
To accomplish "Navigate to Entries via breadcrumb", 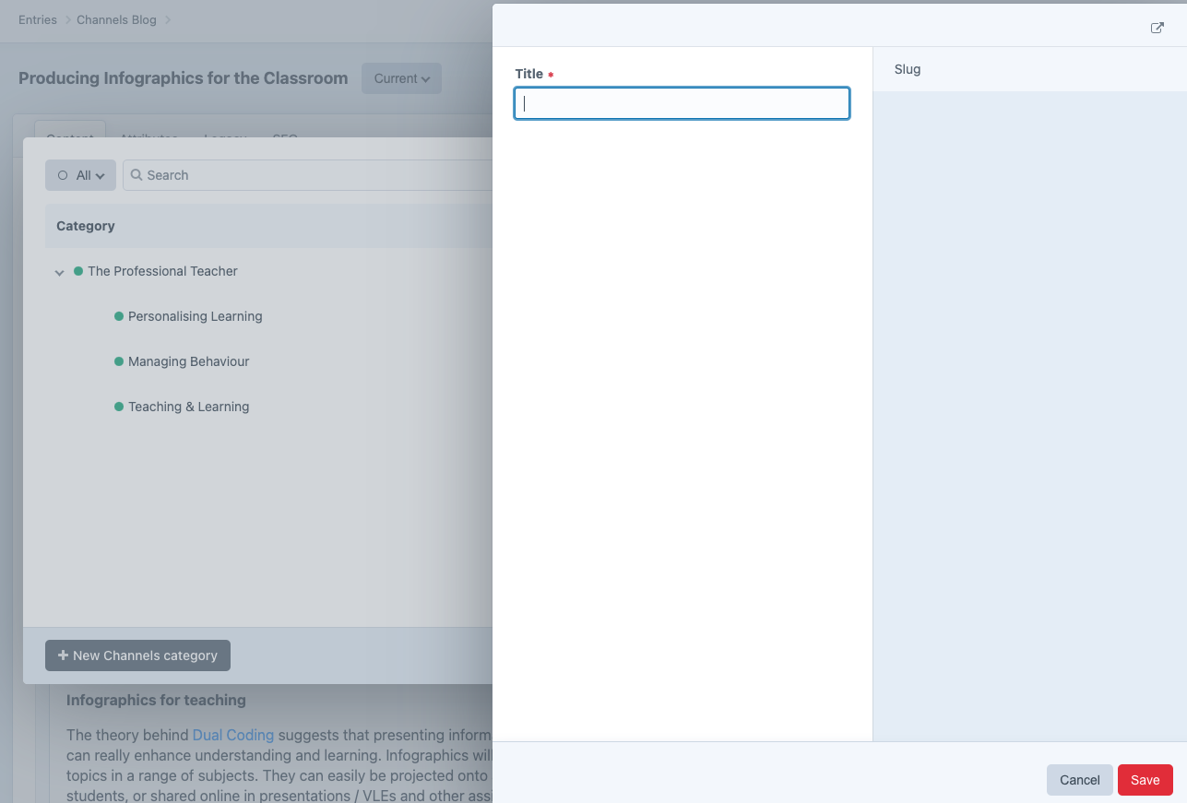I will pyautogui.click(x=37, y=19).
